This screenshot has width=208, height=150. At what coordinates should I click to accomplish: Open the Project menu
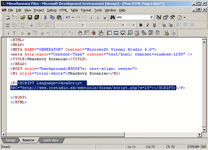pyautogui.click(x=39, y=10)
